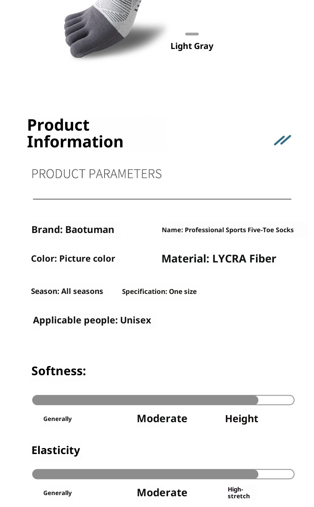314x507 pixels.
Task: Select the Light Gray color label
Action: 192,46
